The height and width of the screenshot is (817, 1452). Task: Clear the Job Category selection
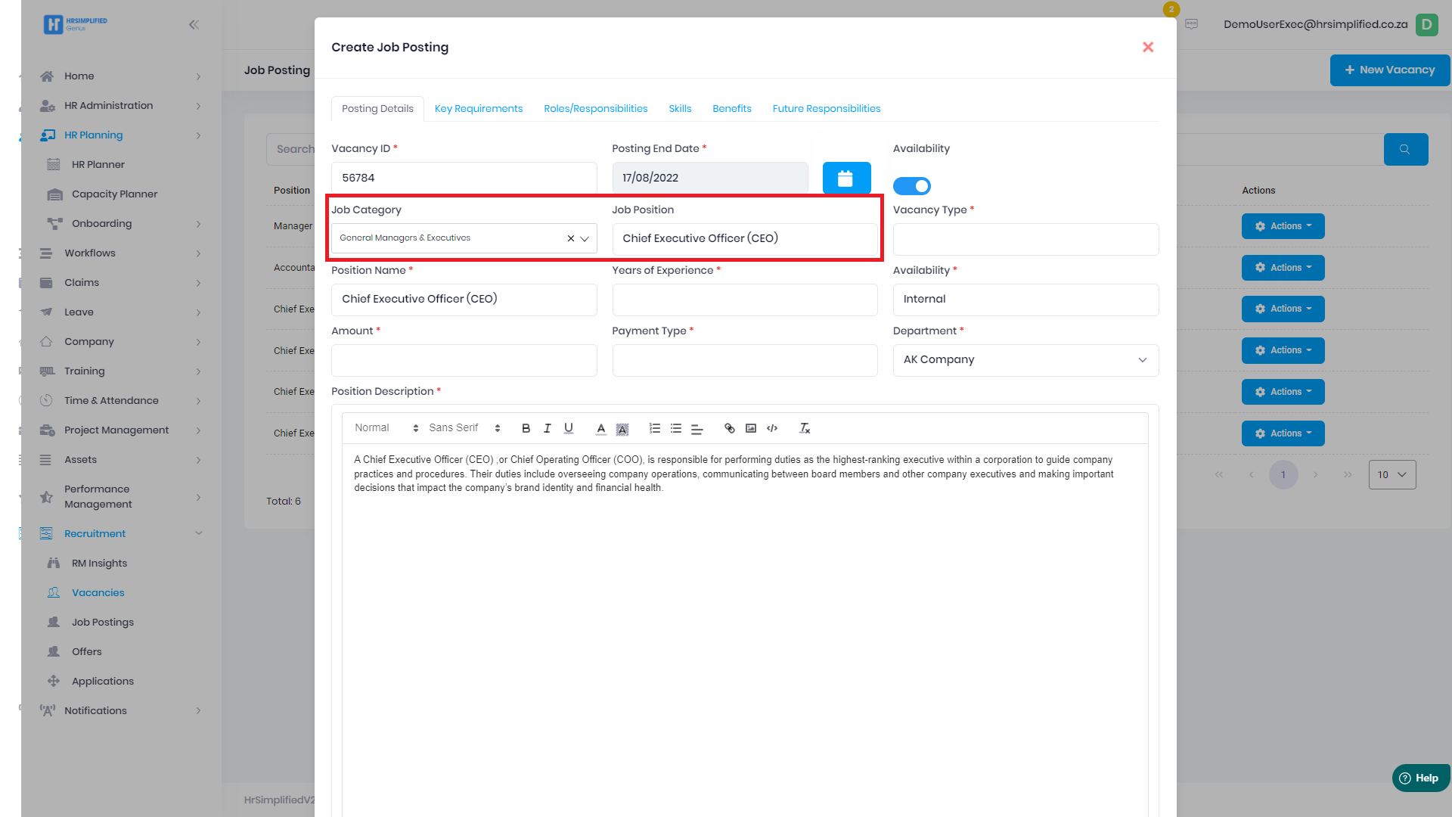click(570, 238)
